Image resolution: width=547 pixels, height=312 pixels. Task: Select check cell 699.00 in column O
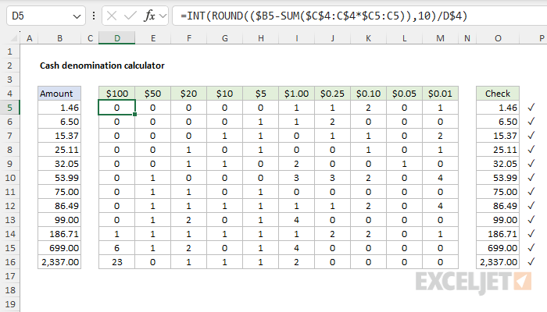498,248
